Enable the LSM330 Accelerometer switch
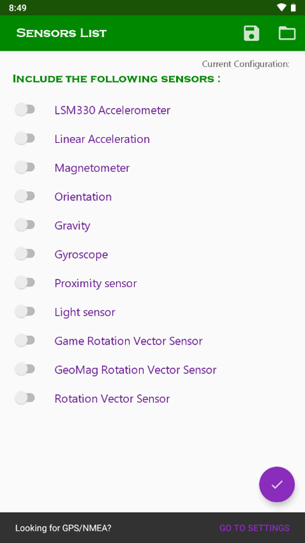The height and width of the screenshot is (543, 305). tap(25, 110)
